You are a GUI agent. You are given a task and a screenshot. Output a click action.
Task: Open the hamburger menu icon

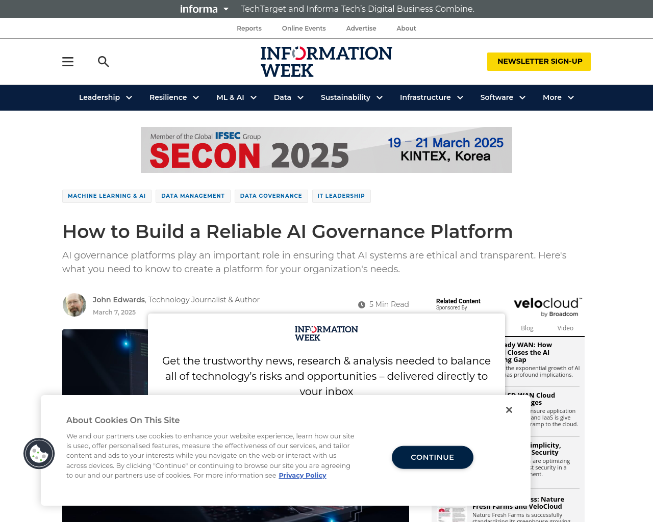point(68,62)
